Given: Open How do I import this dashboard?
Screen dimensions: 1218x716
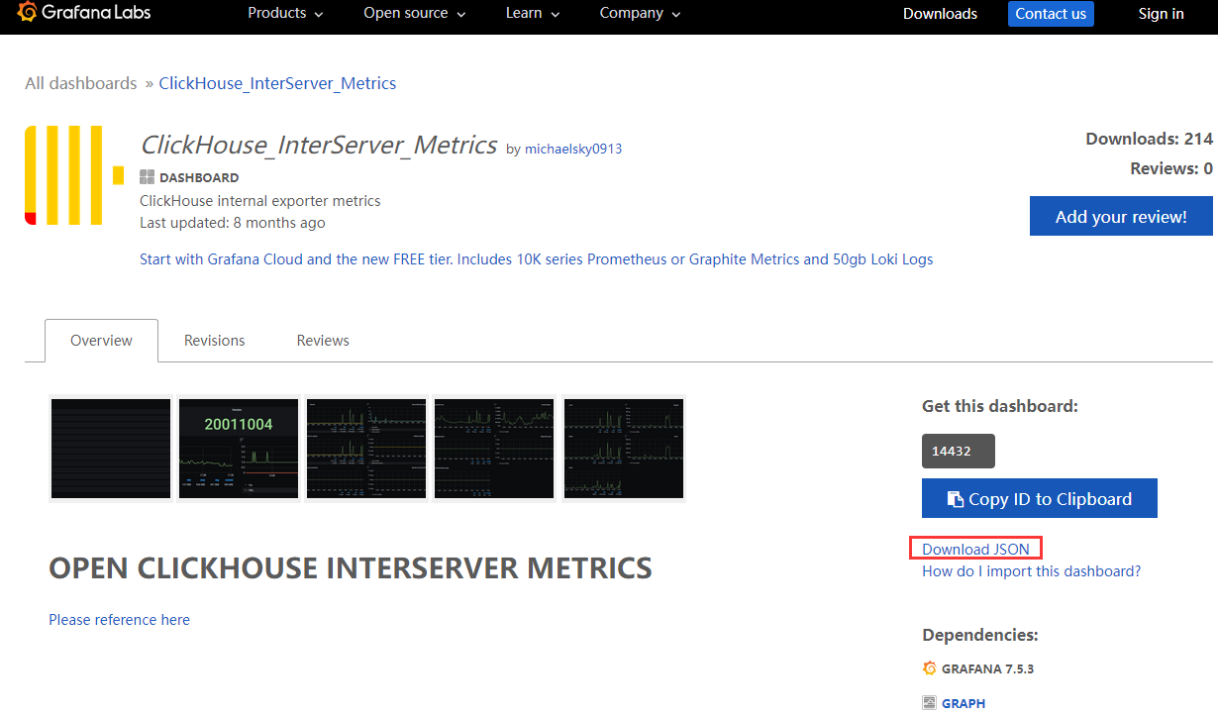Looking at the screenshot, I should 1031,570.
